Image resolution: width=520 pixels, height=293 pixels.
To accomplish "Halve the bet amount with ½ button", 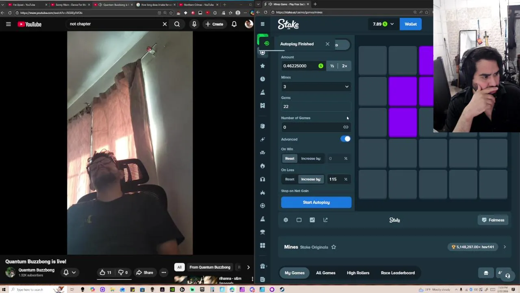I will (332, 66).
